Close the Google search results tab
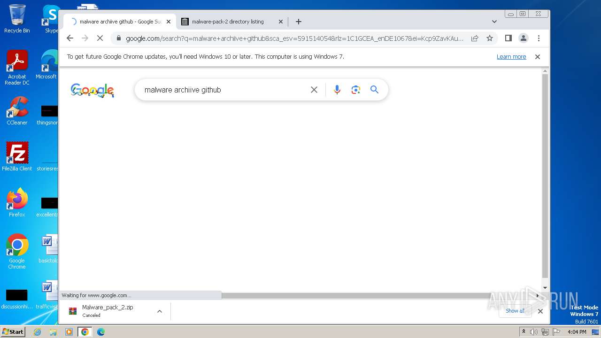 168,22
